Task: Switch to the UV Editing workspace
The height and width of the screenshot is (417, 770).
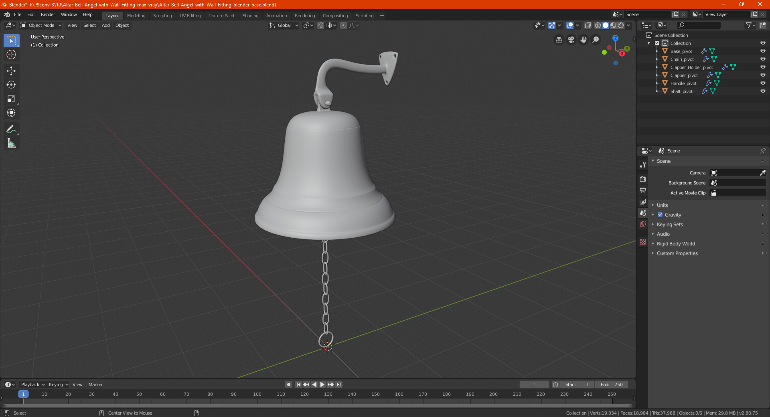Action: click(x=190, y=16)
